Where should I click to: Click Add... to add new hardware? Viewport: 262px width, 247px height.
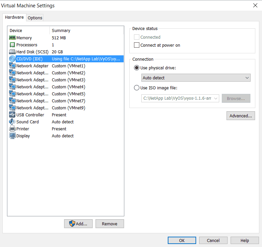[78, 224]
